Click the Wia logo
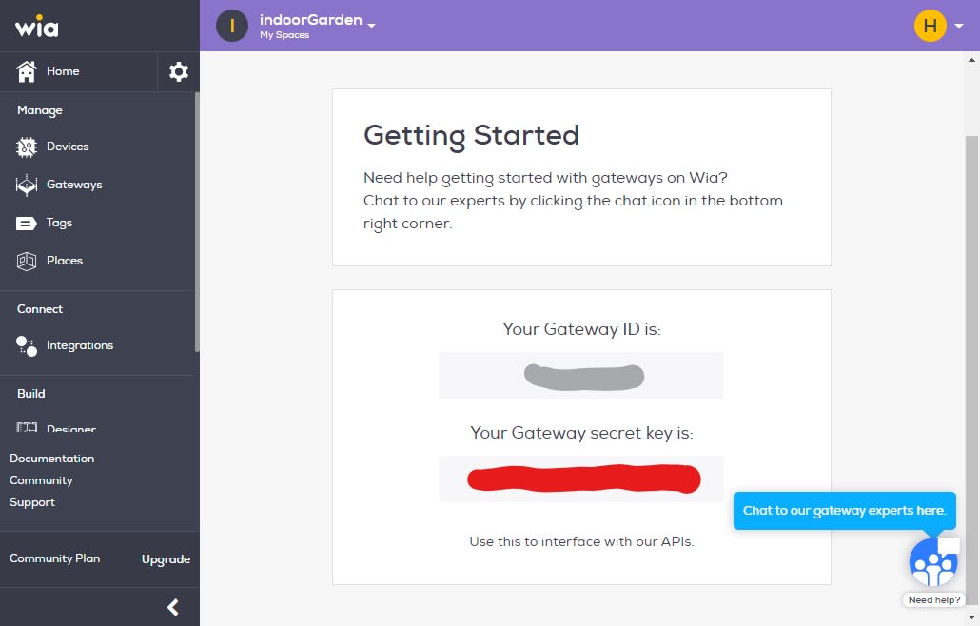 tap(37, 27)
